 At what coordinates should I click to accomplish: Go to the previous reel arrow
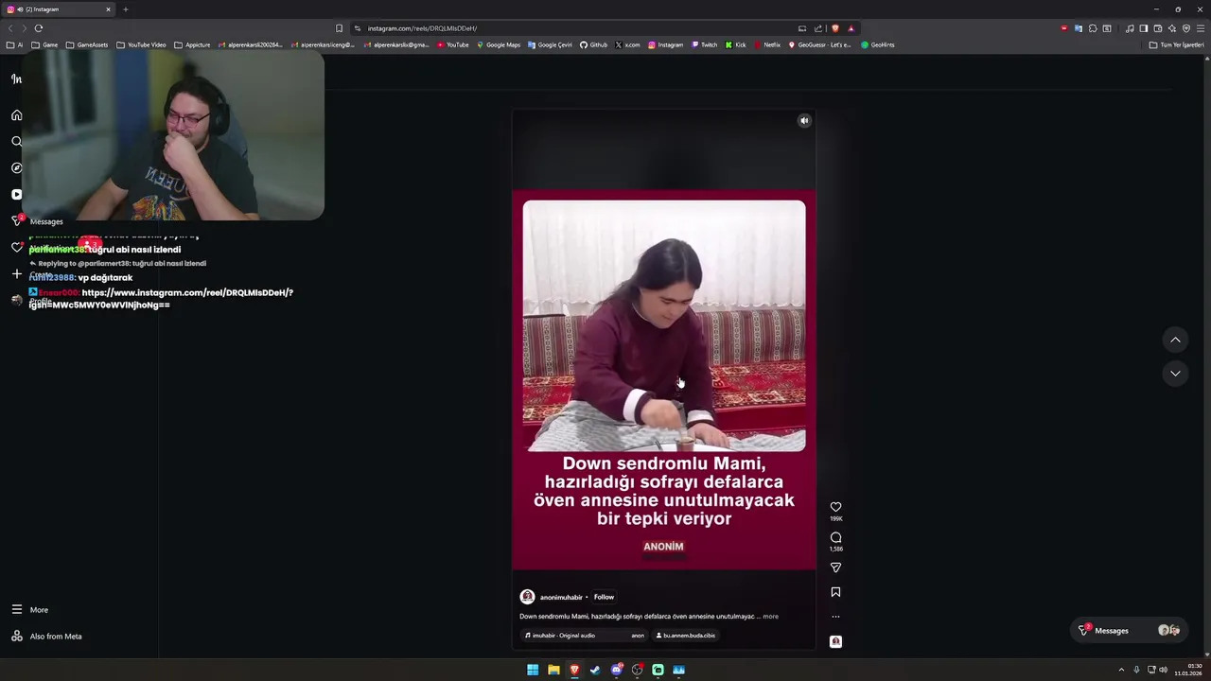[1175, 340]
